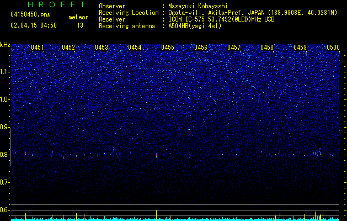Click the Receiving antenna label

point(127,26)
